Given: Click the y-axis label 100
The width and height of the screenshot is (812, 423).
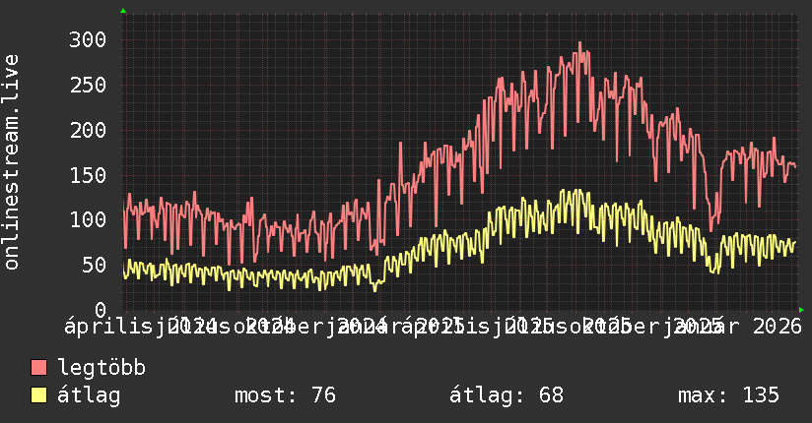Looking at the screenshot, I should coord(88,219).
